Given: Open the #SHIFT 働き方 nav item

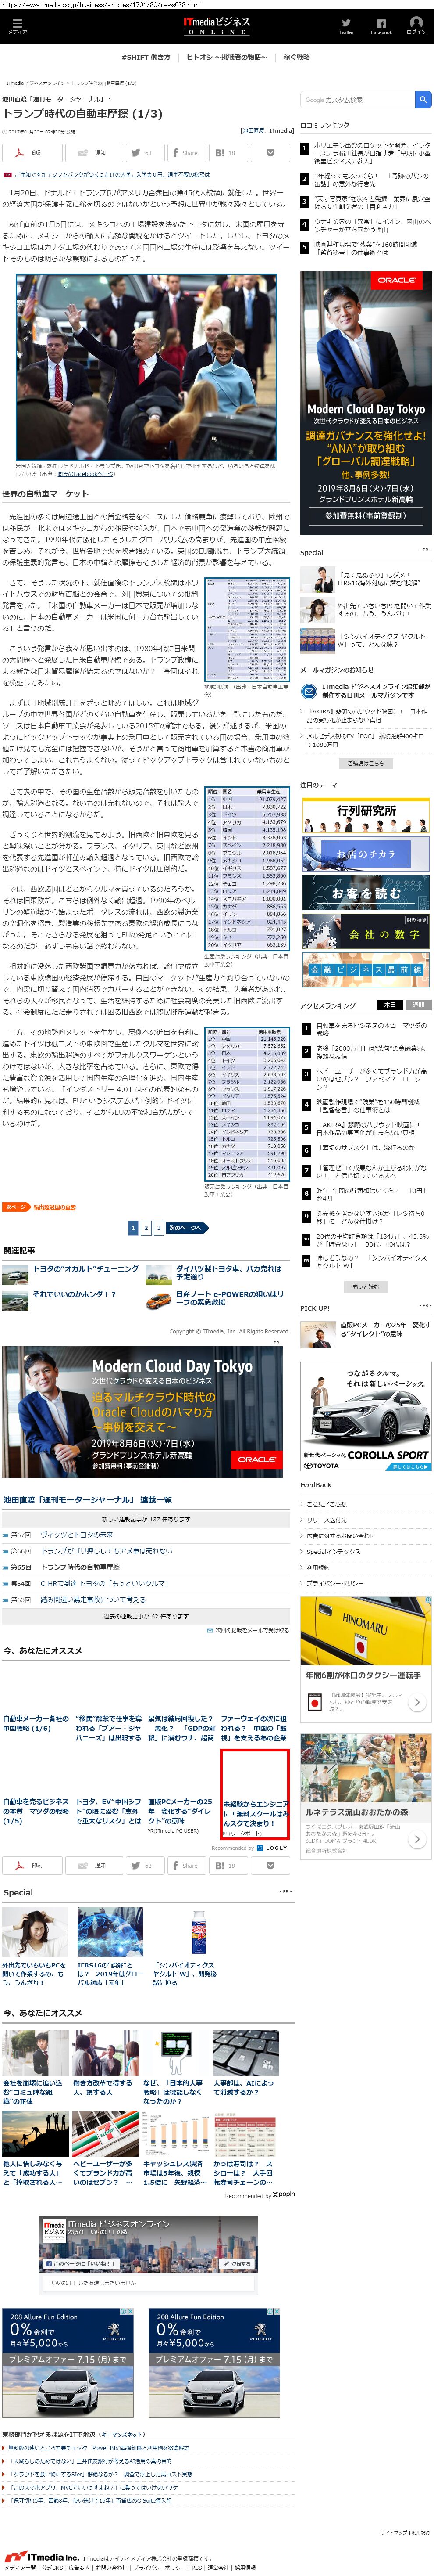Looking at the screenshot, I should [146, 57].
